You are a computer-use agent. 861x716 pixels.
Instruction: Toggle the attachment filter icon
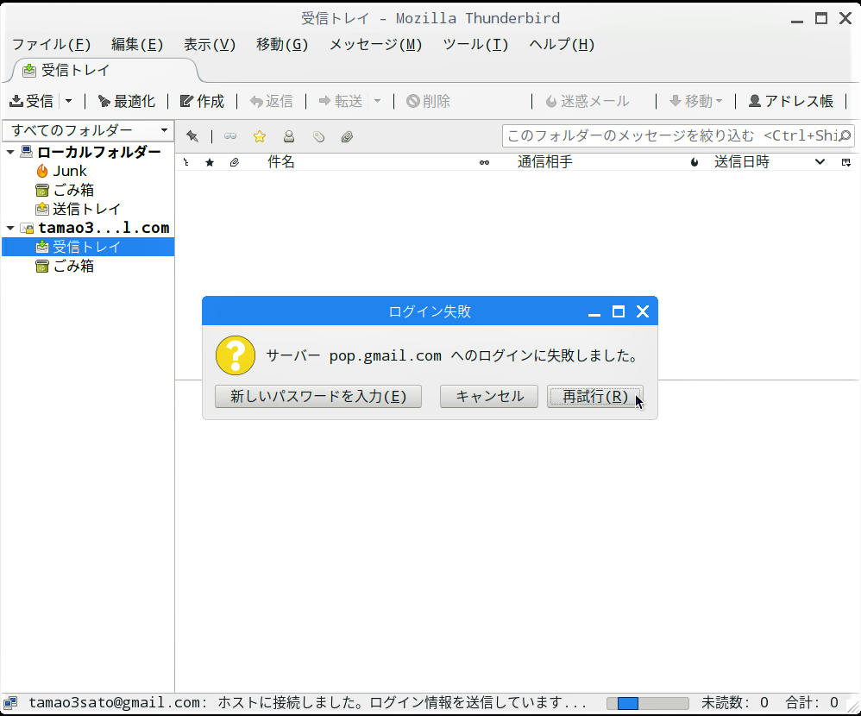[x=347, y=136]
